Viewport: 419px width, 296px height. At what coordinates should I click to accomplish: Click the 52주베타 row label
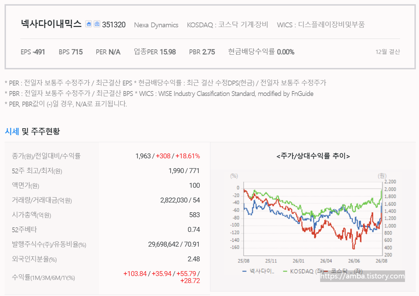point(24,229)
